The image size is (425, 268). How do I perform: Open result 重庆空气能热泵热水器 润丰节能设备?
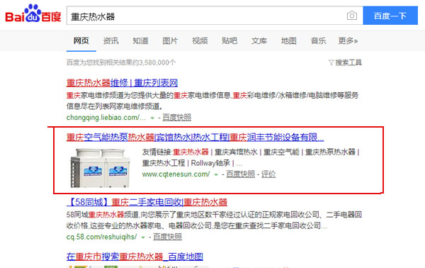click(195, 138)
